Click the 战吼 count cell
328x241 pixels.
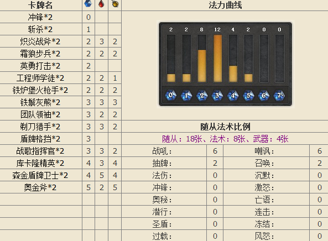click(215, 151)
